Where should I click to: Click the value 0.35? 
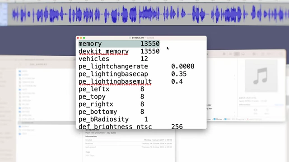(x=179, y=74)
